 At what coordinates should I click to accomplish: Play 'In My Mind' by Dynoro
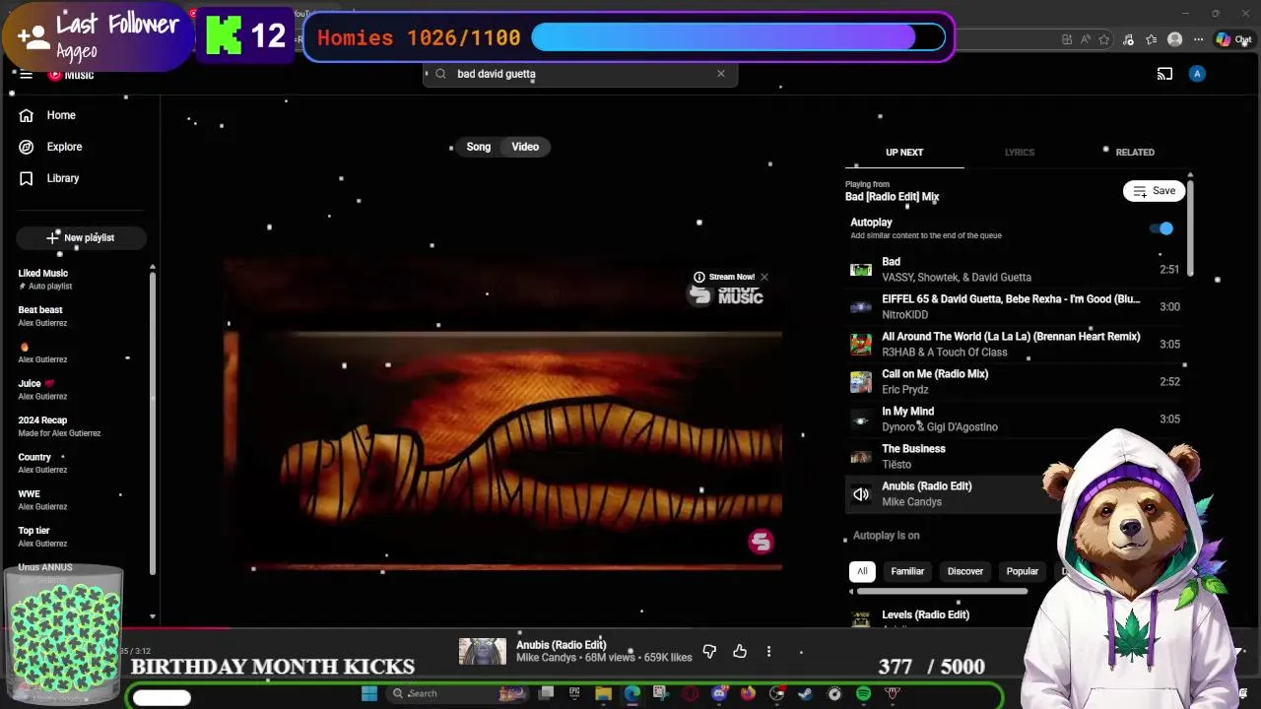click(1015, 419)
